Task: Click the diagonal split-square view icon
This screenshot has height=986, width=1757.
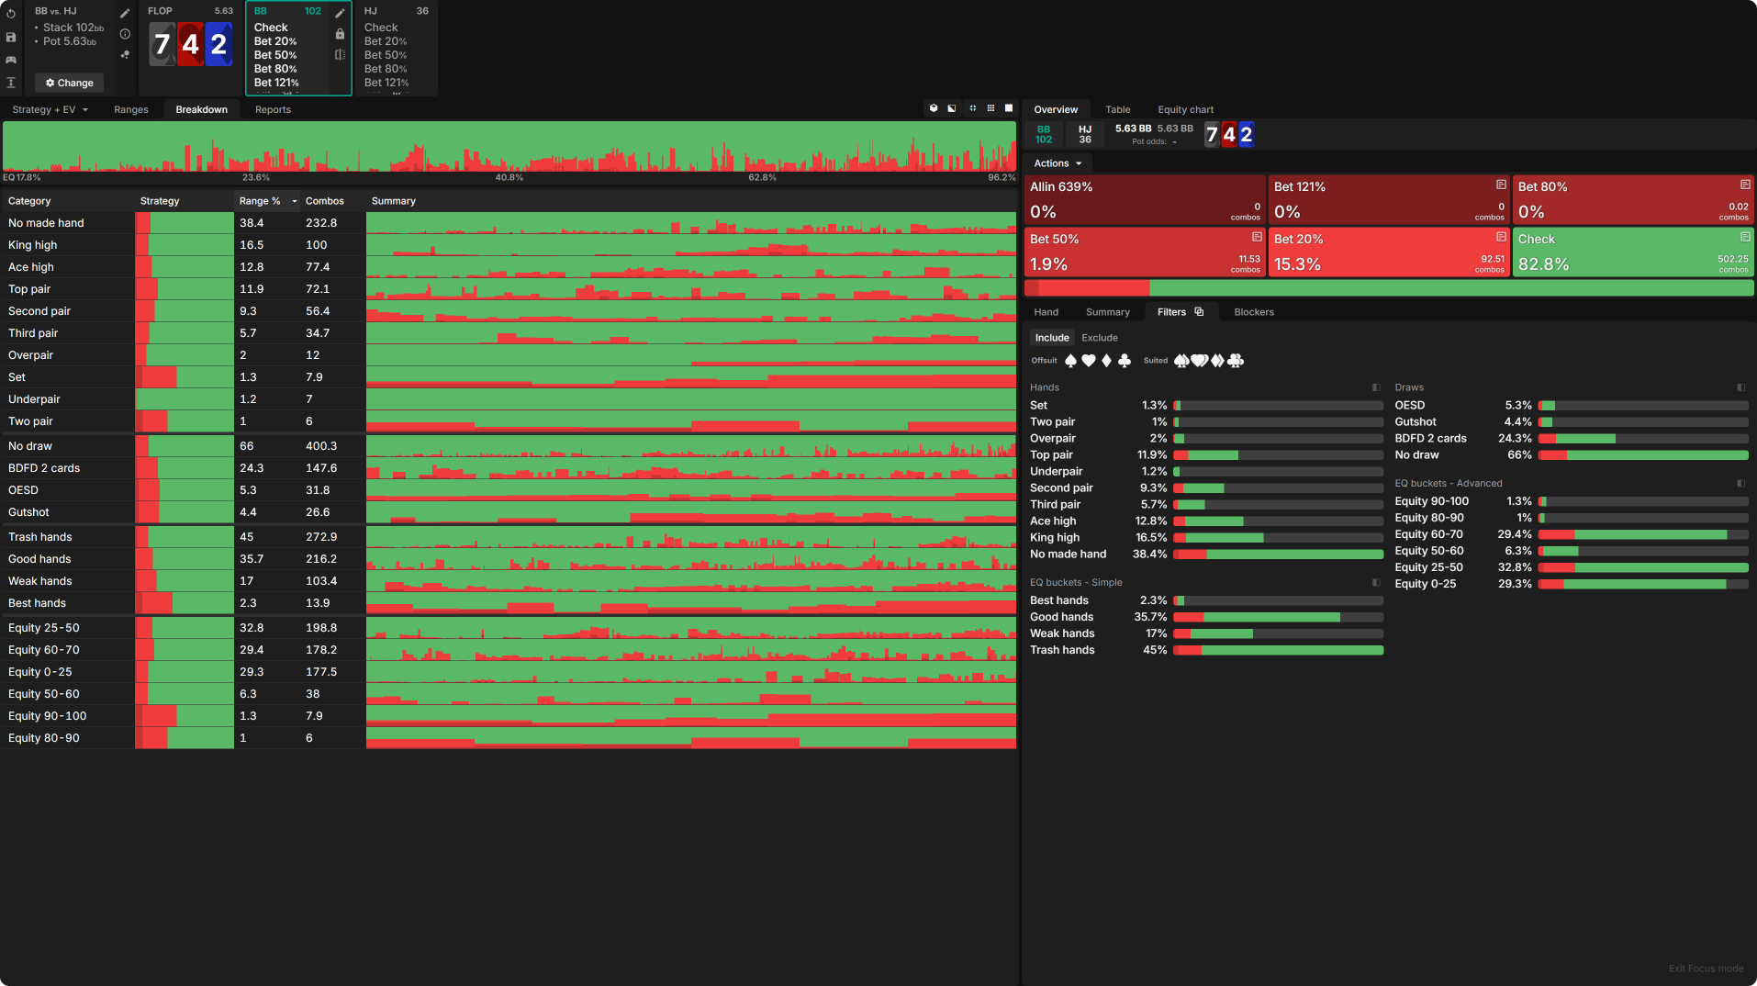Action: click(x=952, y=108)
